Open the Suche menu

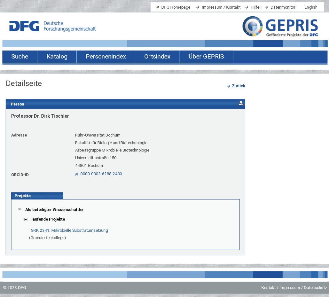point(20,56)
